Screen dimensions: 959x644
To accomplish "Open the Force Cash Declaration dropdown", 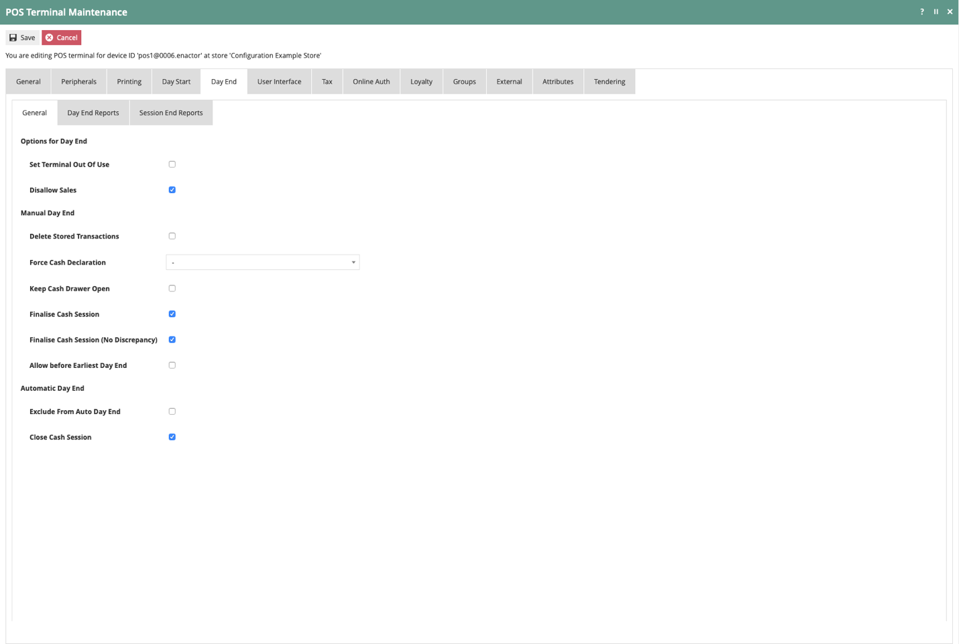I will (x=263, y=262).
